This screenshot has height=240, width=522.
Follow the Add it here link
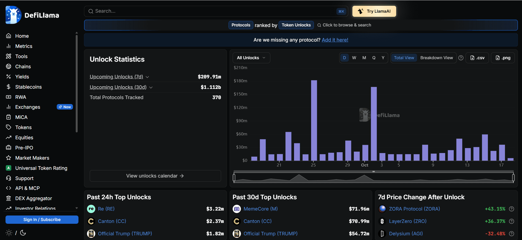(x=335, y=40)
